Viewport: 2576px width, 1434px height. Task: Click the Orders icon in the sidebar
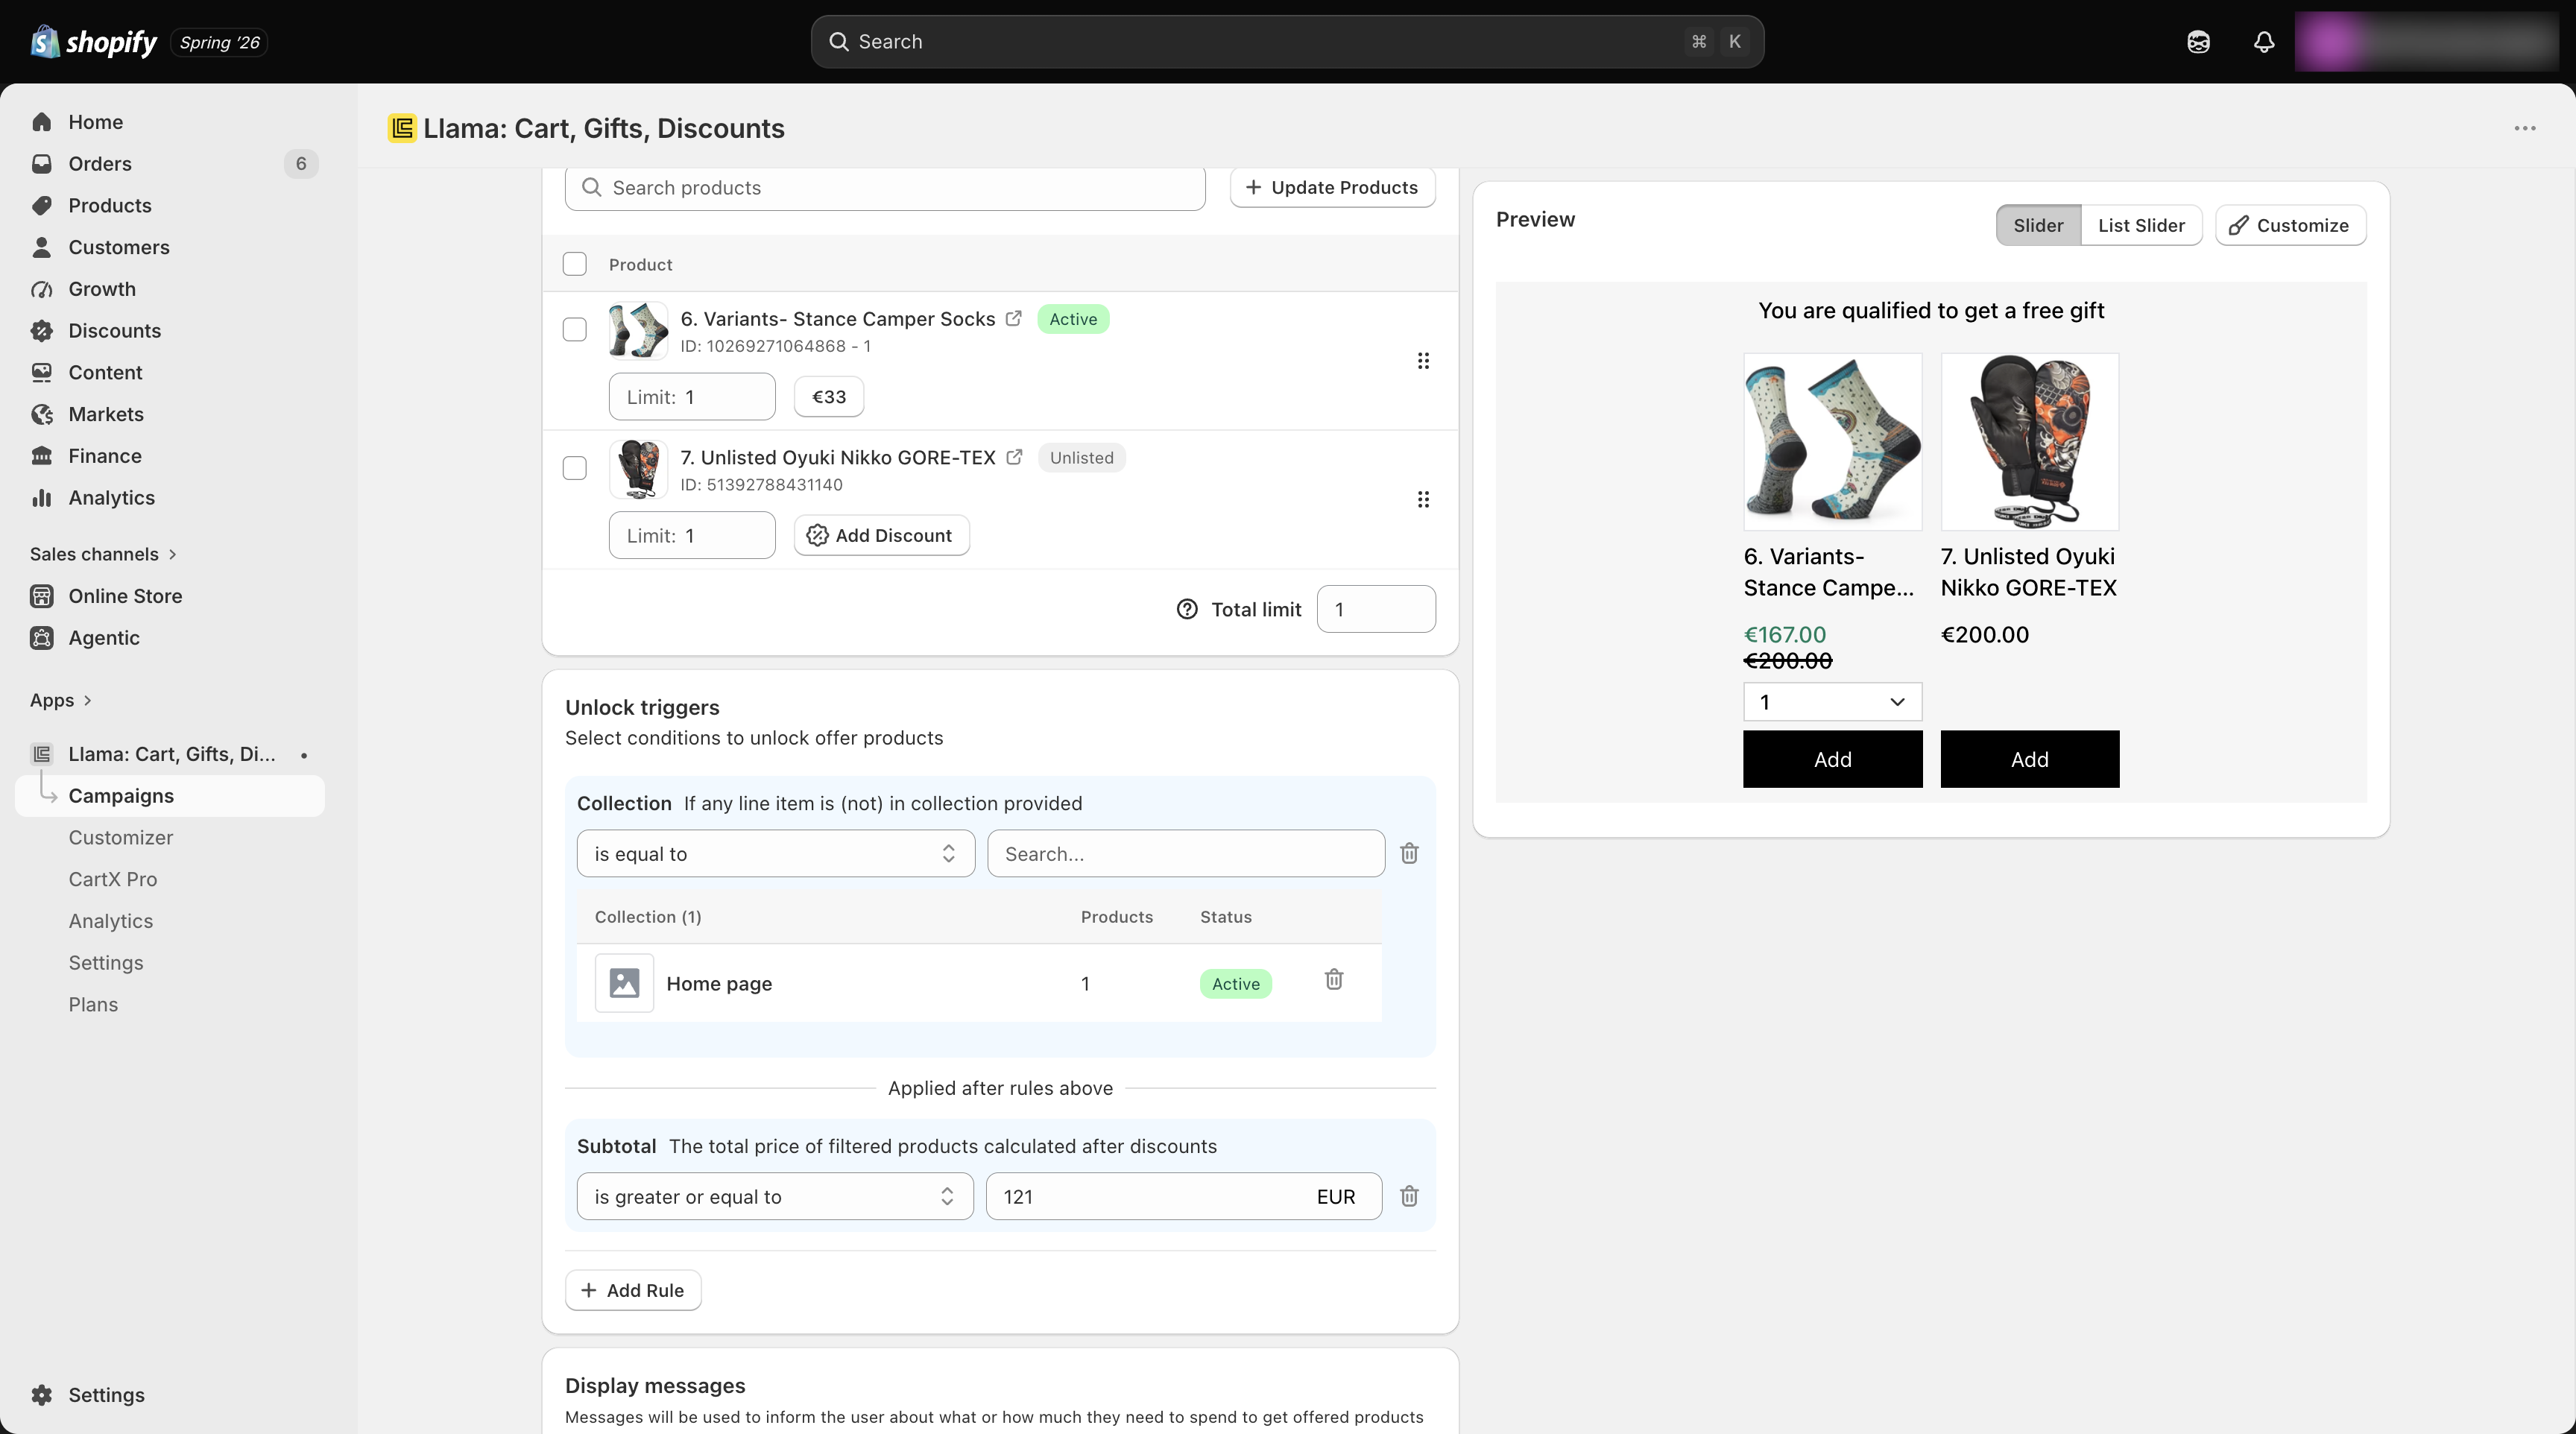[42, 164]
